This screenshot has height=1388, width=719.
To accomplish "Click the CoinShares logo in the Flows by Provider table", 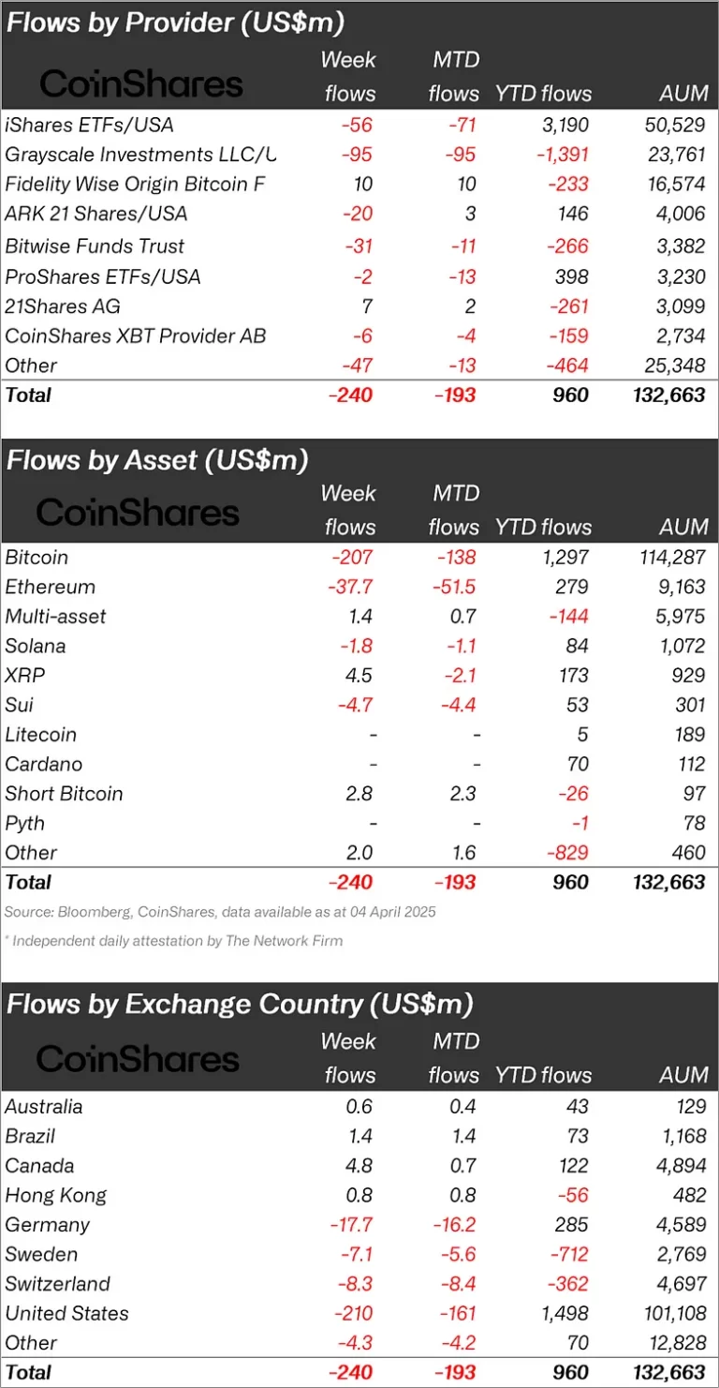I will pos(141,83).
